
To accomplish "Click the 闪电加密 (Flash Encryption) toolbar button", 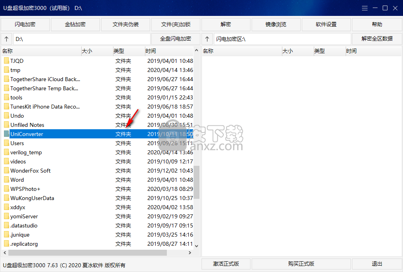I will tap(25, 24).
